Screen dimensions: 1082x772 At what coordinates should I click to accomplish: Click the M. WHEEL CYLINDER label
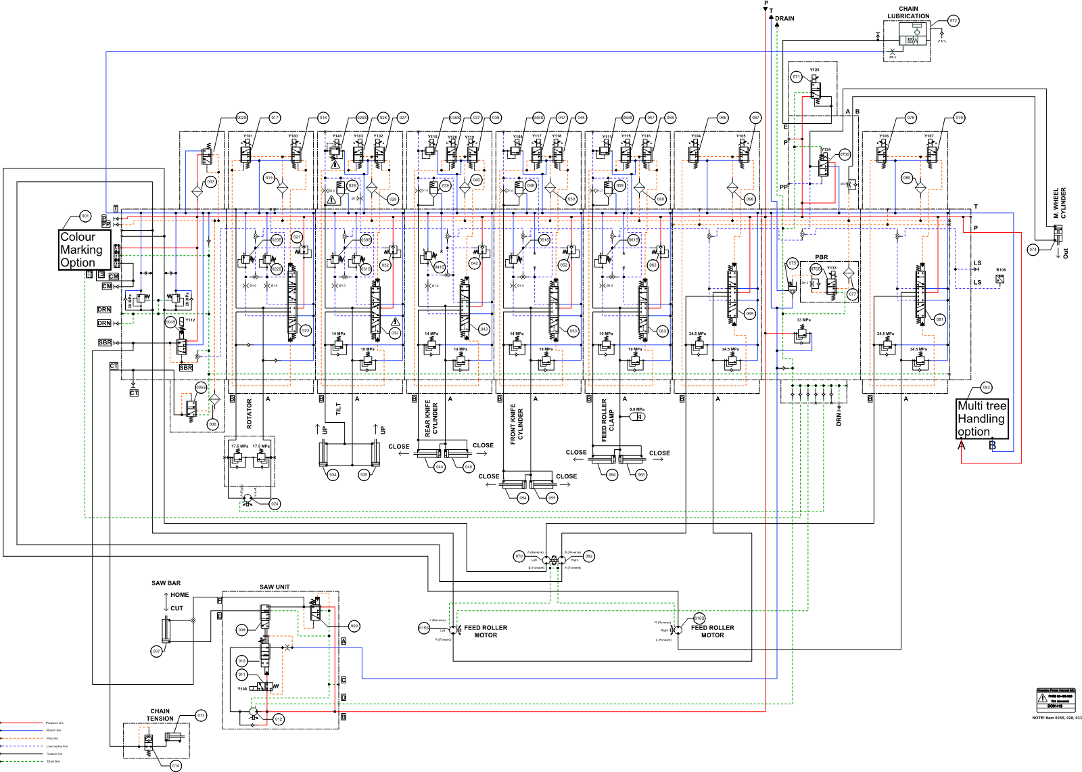(x=1059, y=203)
